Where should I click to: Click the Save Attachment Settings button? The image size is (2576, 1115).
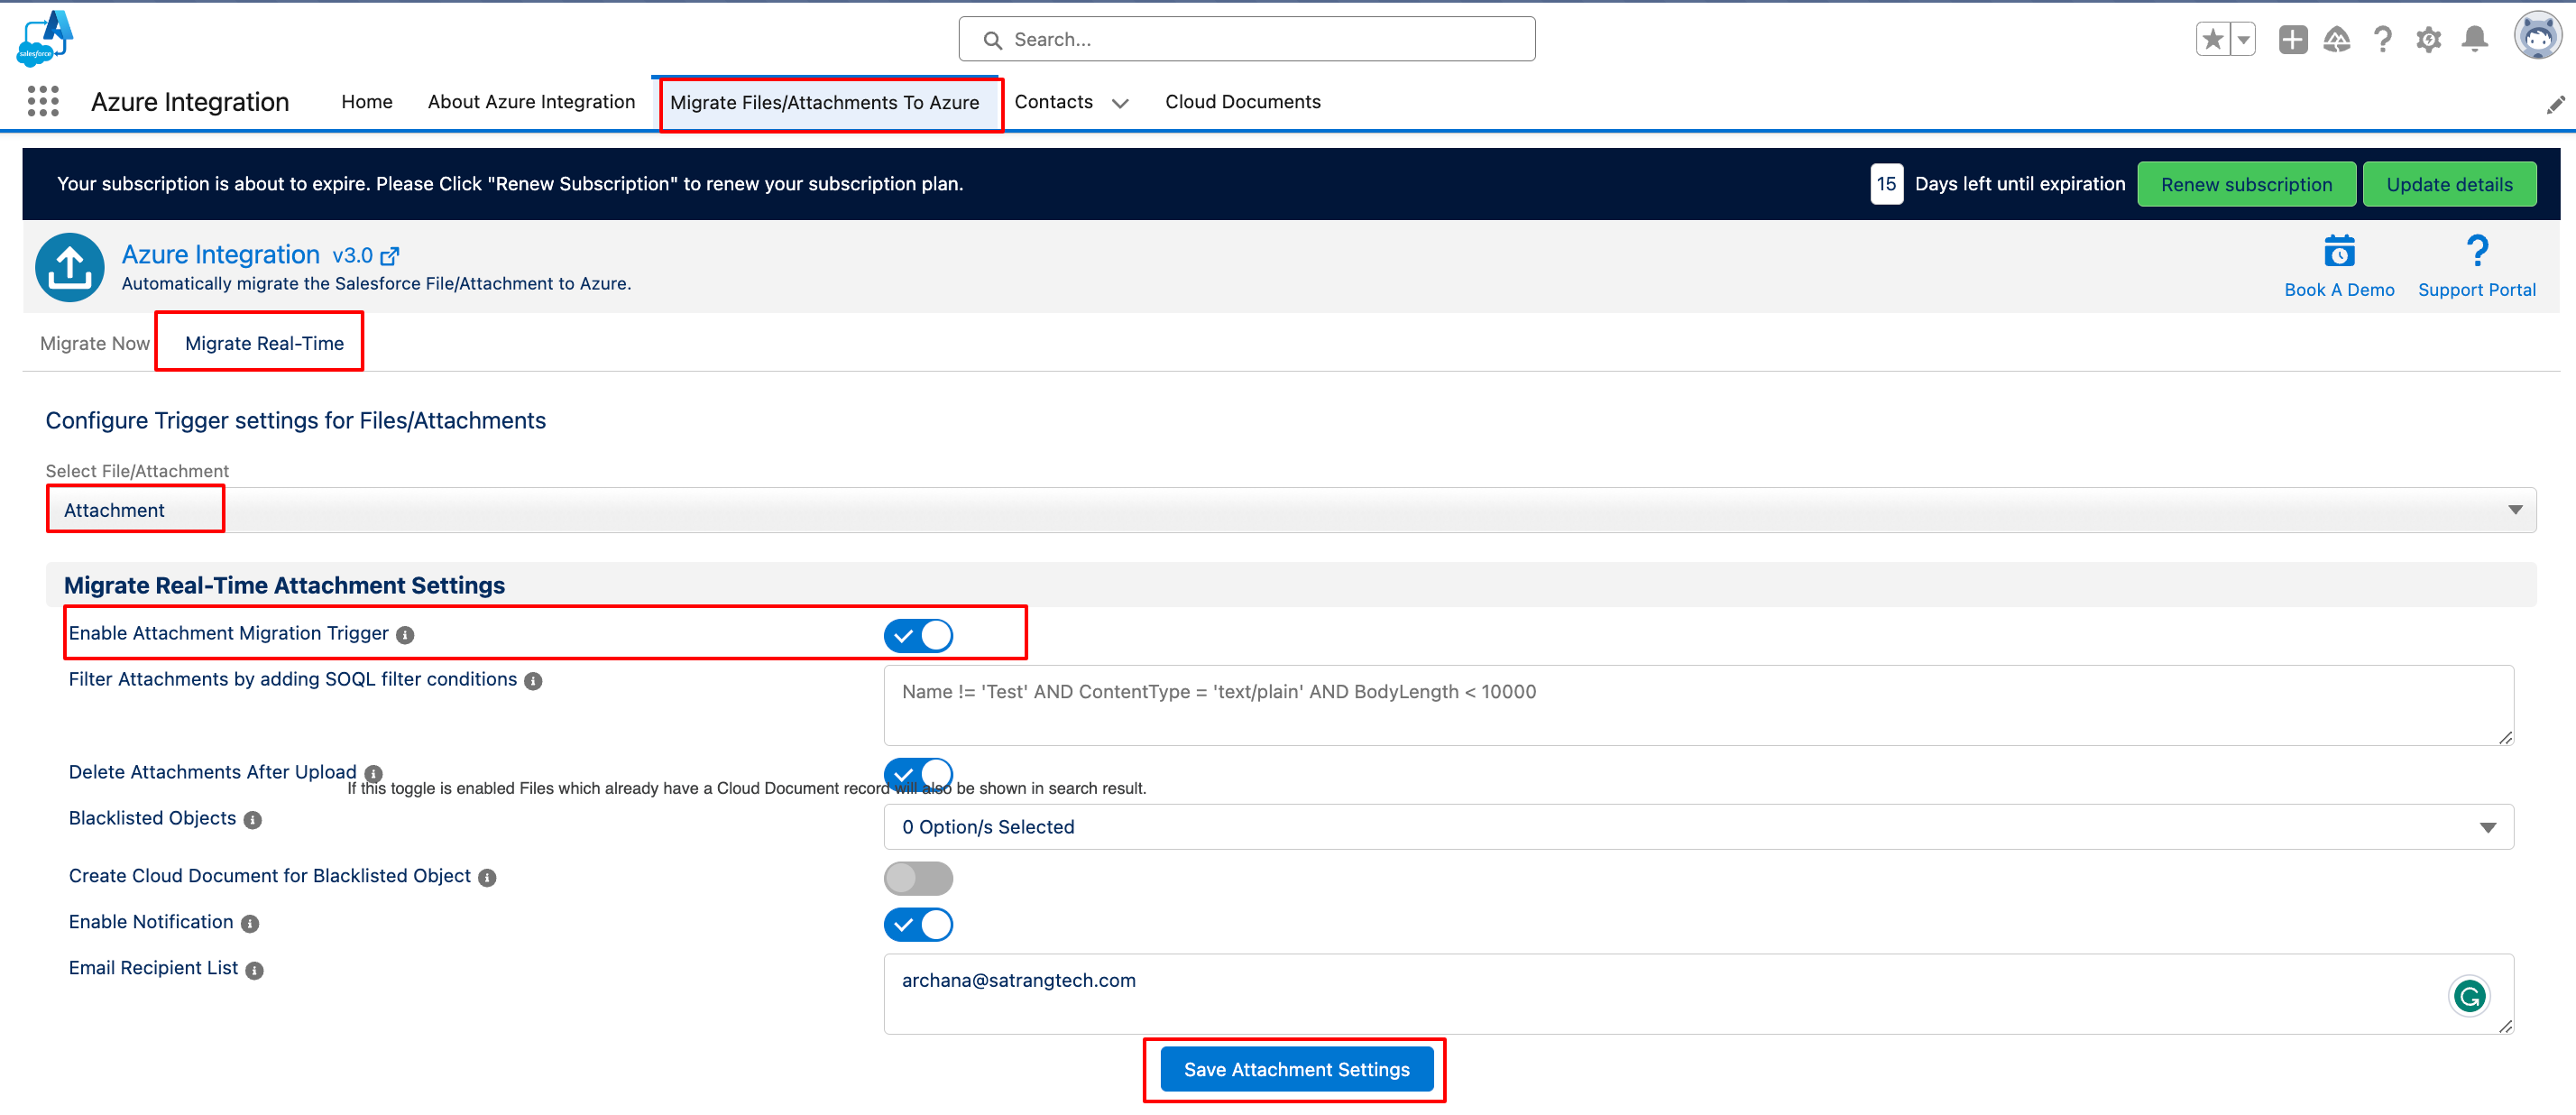pos(1296,1069)
